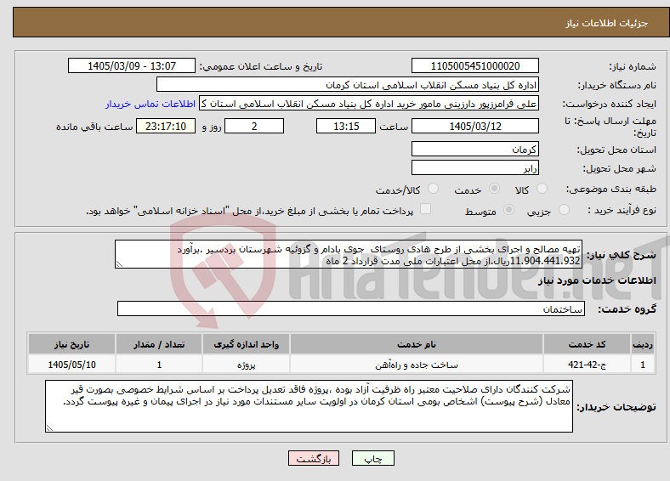This screenshot has height=481, width=670.
Task: Click service code cell ج-42-421
Action: click(x=588, y=365)
